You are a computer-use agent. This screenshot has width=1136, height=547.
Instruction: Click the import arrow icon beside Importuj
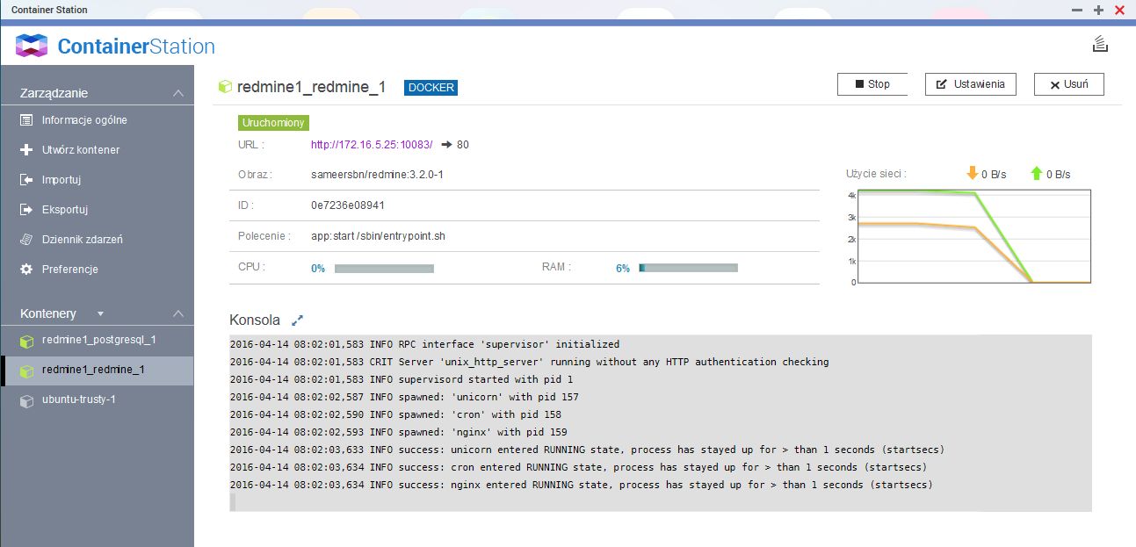tap(25, 180)
